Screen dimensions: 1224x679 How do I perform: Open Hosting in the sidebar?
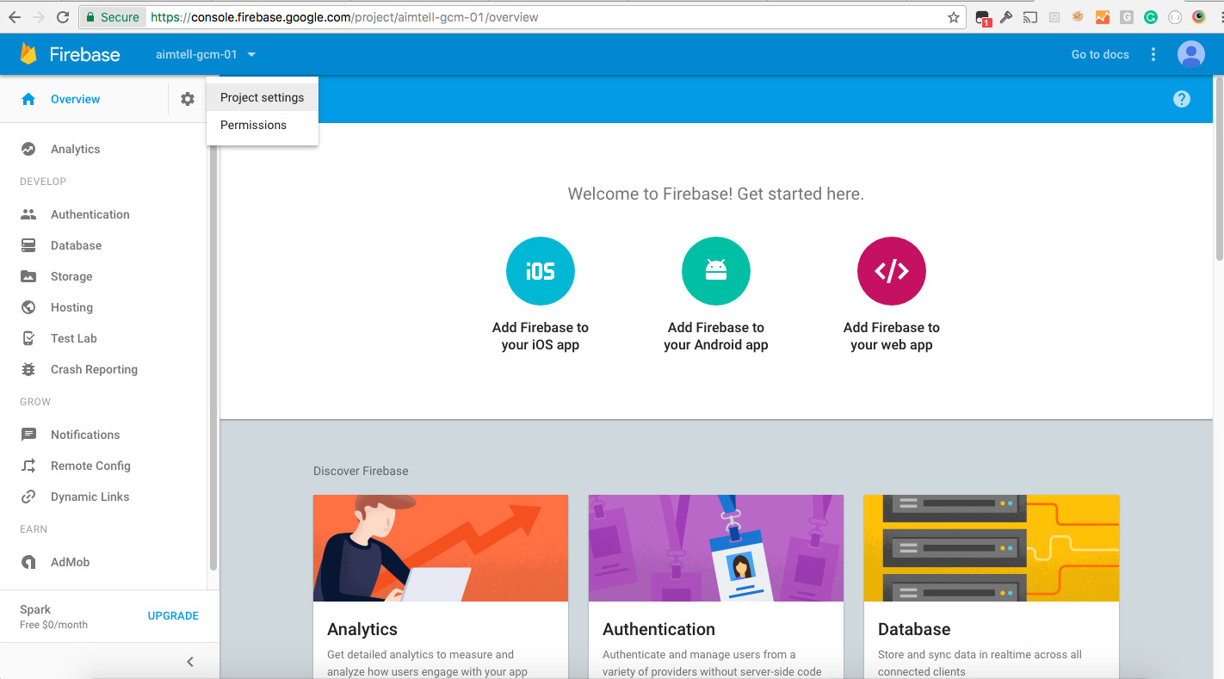click(x=72, y=307)
